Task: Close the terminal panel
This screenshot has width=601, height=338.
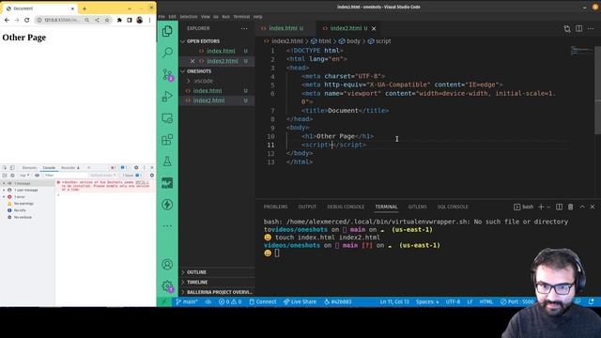Action: pyautogui.click(x=593, y=207)
